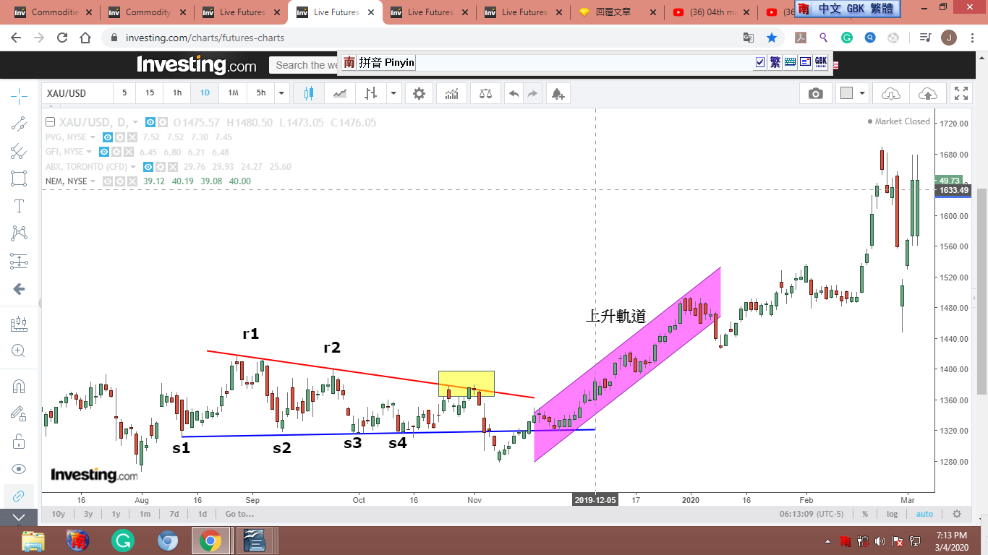Take a chart snapshot with camera
The image size is (988, 555).
816,93
